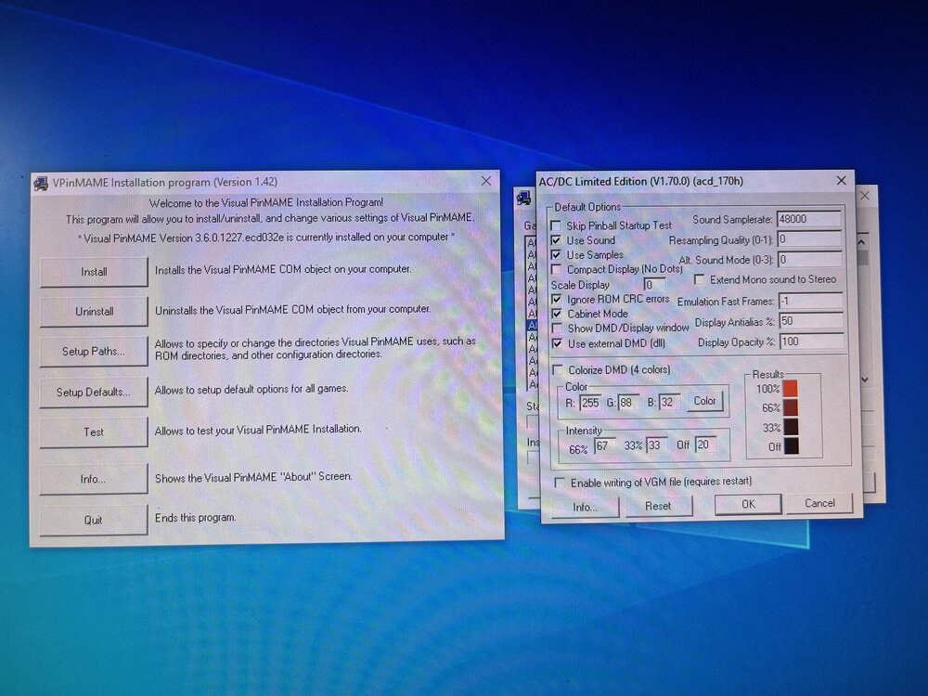928x696 pixels.
Task: Enable Skip Pinball Startup Test
Action: click(x=556, y=226)
